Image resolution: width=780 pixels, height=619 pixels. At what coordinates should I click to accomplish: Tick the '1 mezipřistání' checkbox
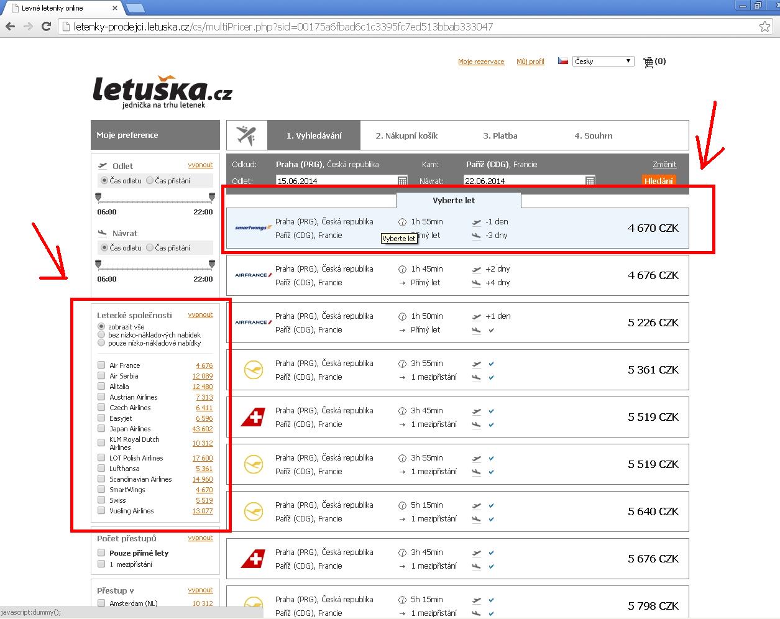pyautogui.click(x=101, y=564)
